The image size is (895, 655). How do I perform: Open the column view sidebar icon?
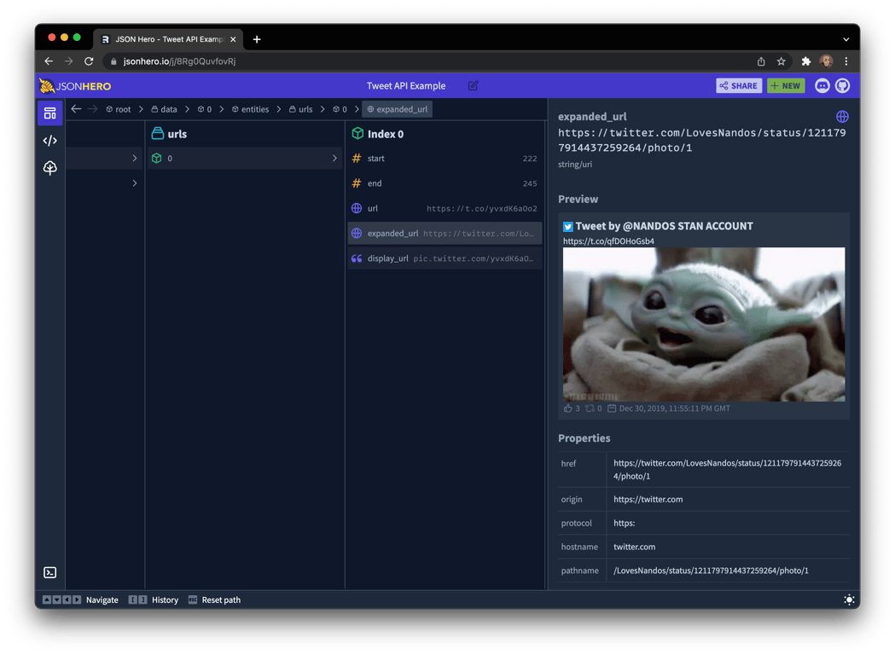point(49,113)
